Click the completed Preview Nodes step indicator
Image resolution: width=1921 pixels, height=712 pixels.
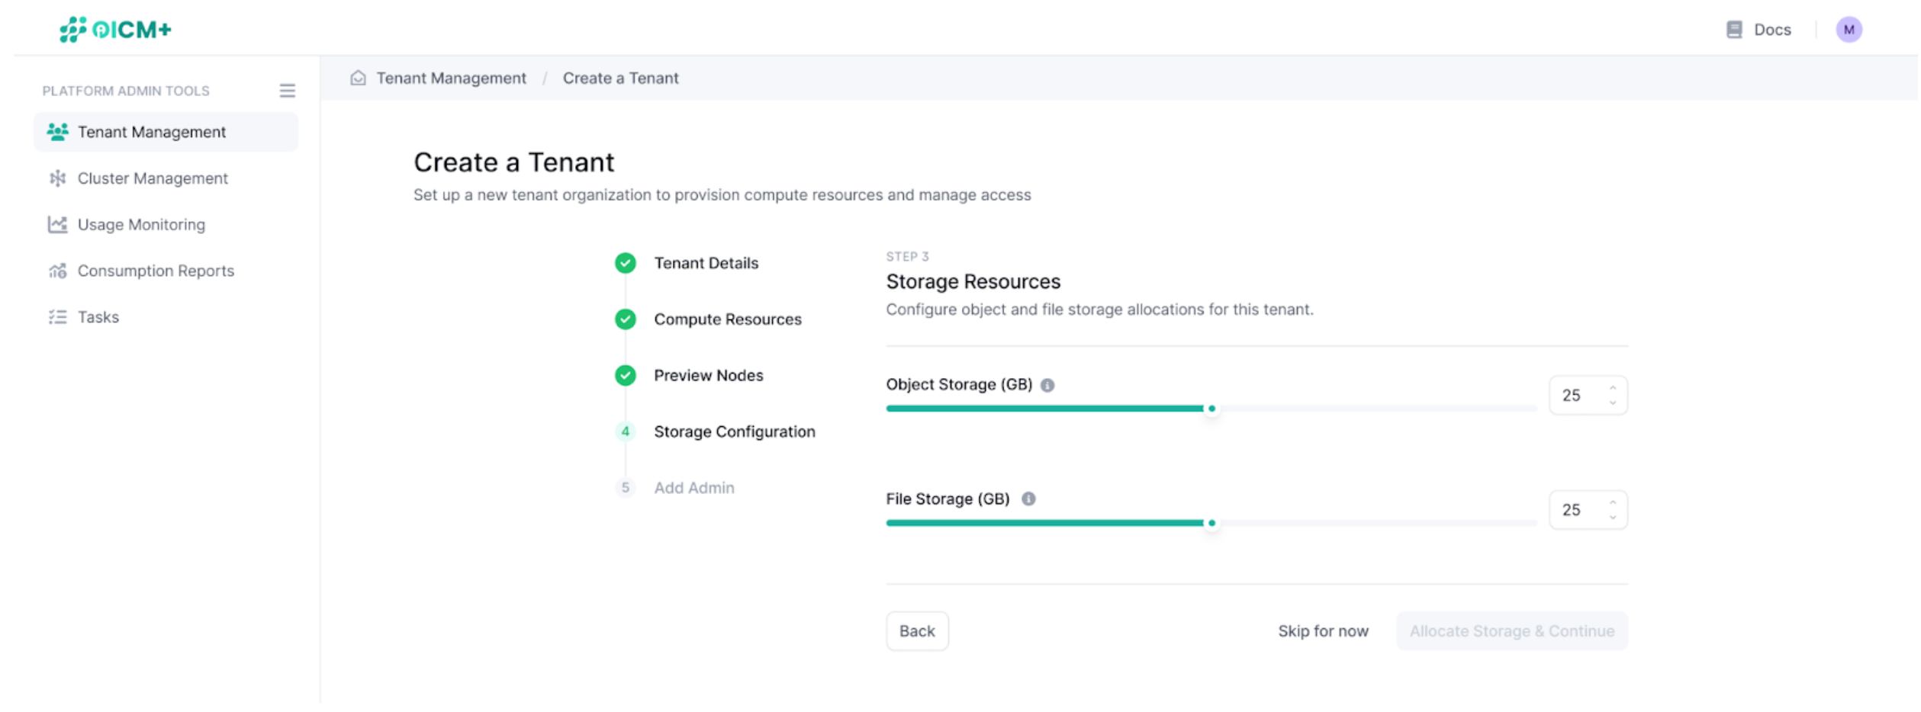(x=626, y=375)
